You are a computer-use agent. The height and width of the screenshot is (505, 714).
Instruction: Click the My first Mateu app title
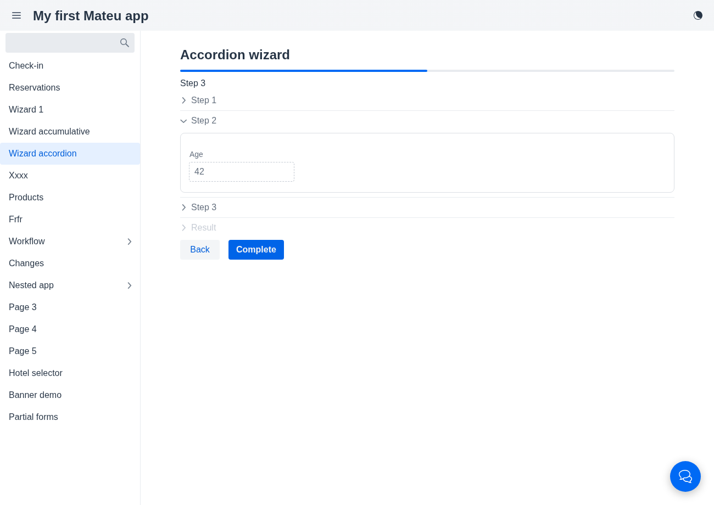[91, 15]
